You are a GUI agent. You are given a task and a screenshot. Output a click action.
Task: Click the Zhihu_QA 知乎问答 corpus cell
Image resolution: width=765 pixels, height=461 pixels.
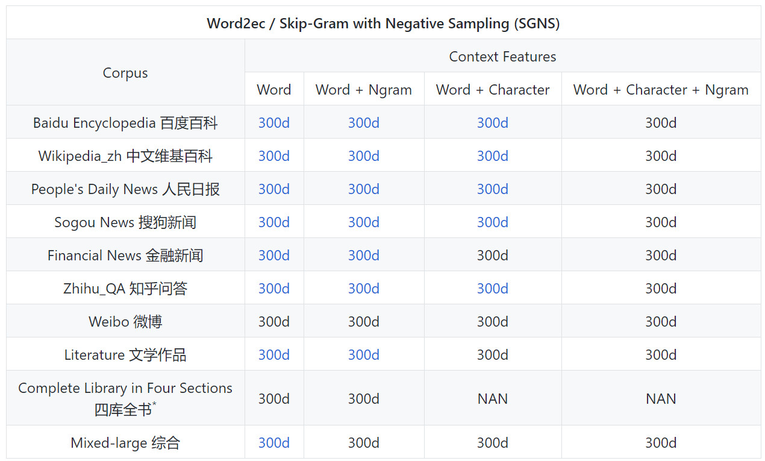pos(125,289)
